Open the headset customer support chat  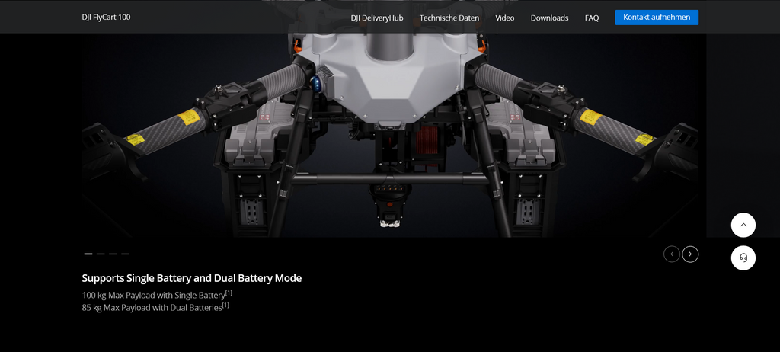point(743,258)
